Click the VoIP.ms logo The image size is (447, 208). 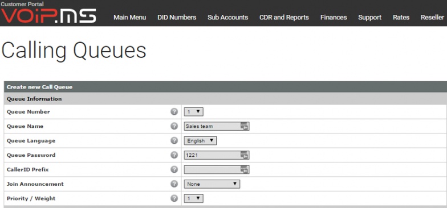(x=48, y=16)
